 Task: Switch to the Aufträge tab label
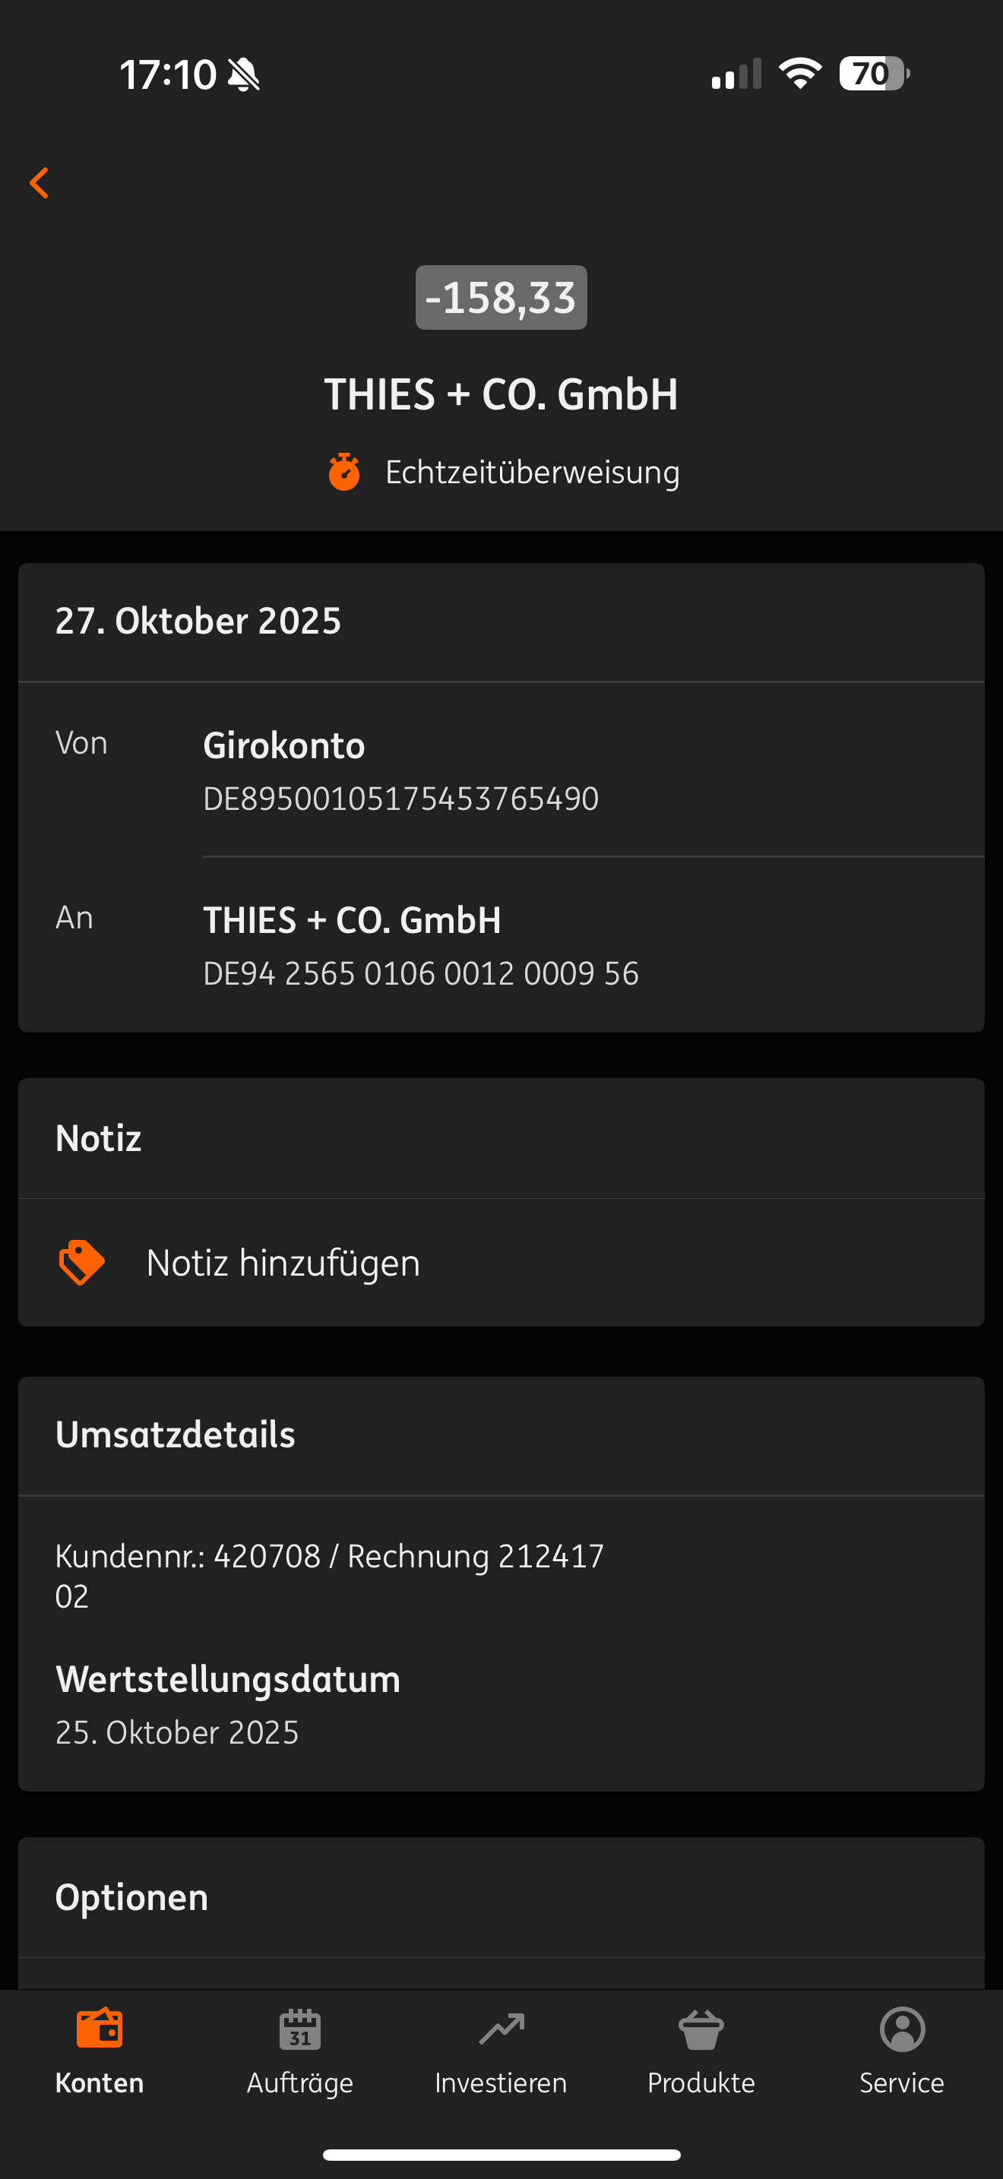pos(300,2083)
